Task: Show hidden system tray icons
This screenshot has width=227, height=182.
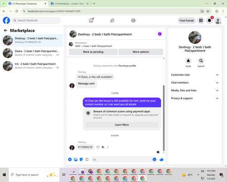Action: 198,175
